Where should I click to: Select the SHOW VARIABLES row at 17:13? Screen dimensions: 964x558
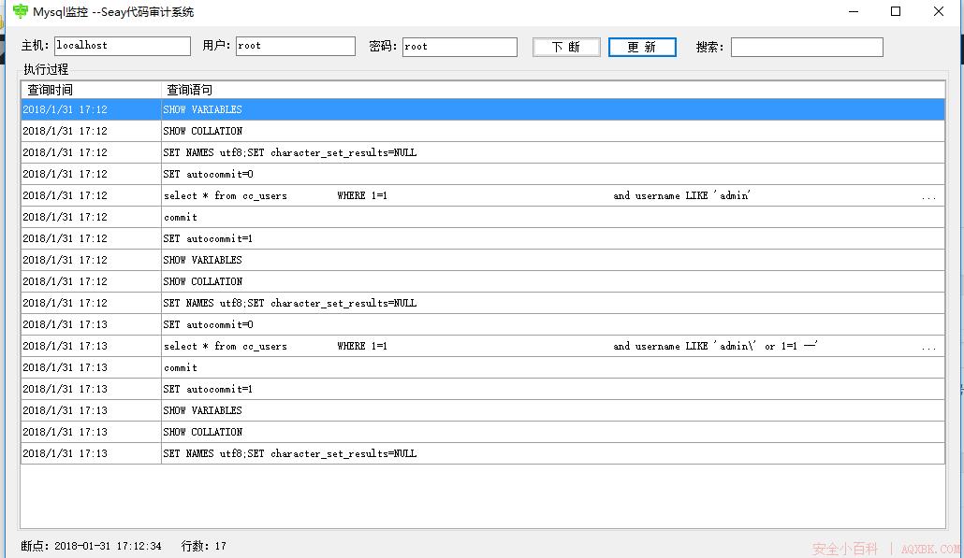(483, 410)
